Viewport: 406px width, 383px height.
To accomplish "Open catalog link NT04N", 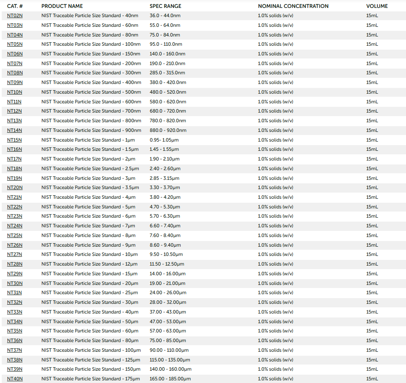I will [x=15, y=35].
